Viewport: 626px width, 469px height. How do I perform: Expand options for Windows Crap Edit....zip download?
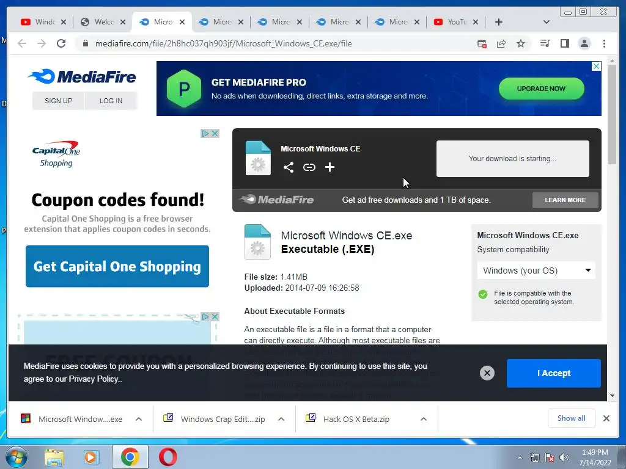(281, 419)
